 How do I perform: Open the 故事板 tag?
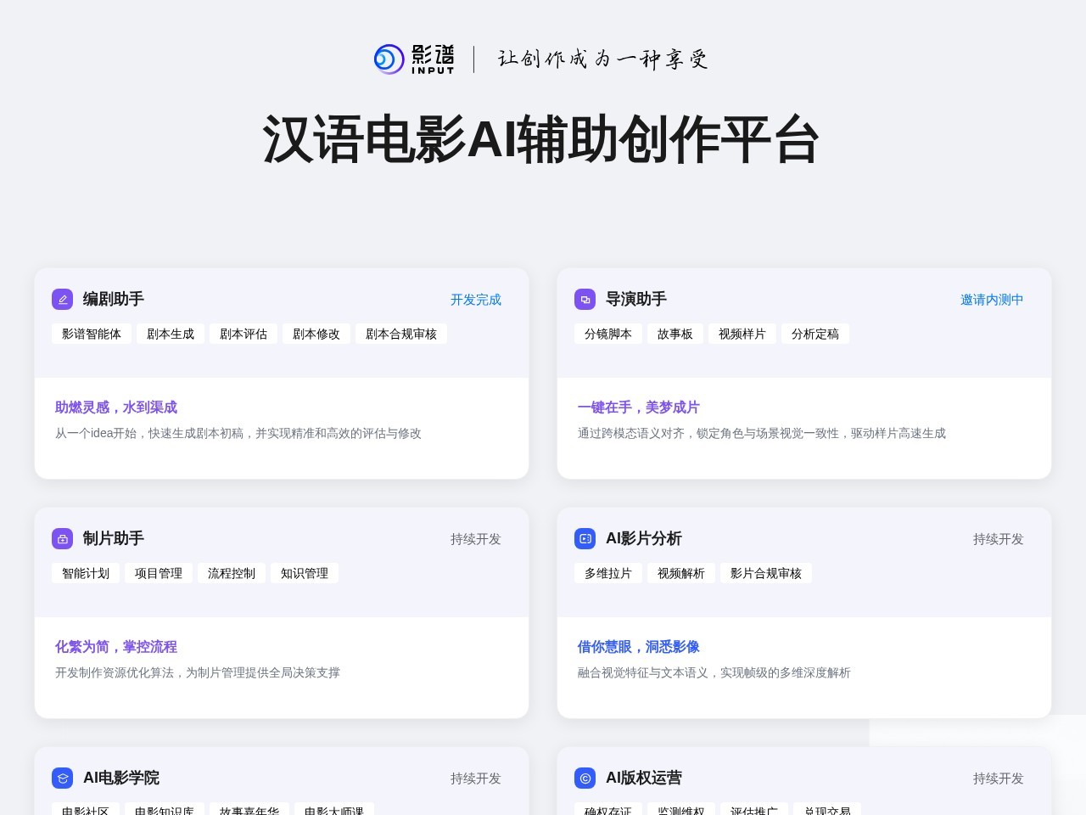pyautogui.click(x=675, y=334)
